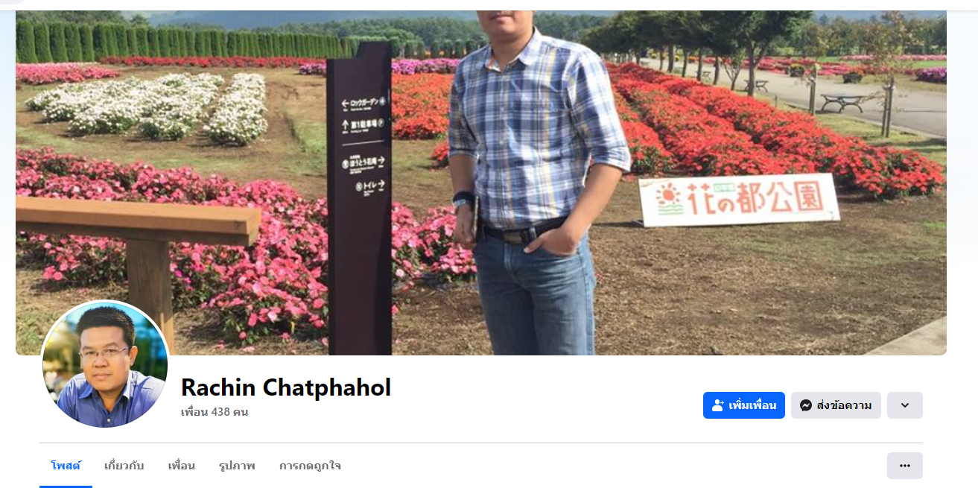This screenshot has height=488, width=978.
Task: Switch to the เกี่ยวกับ tab
Action: (x=124, y=466)
